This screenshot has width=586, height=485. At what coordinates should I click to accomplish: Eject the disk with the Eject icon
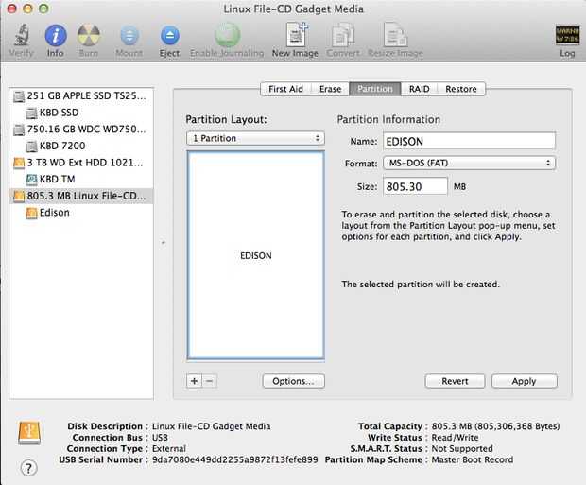[170, 36]
